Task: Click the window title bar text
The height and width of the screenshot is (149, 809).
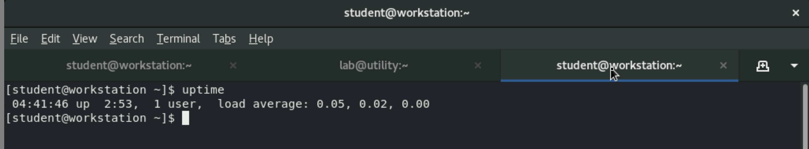Action: (x=406, y=13)
